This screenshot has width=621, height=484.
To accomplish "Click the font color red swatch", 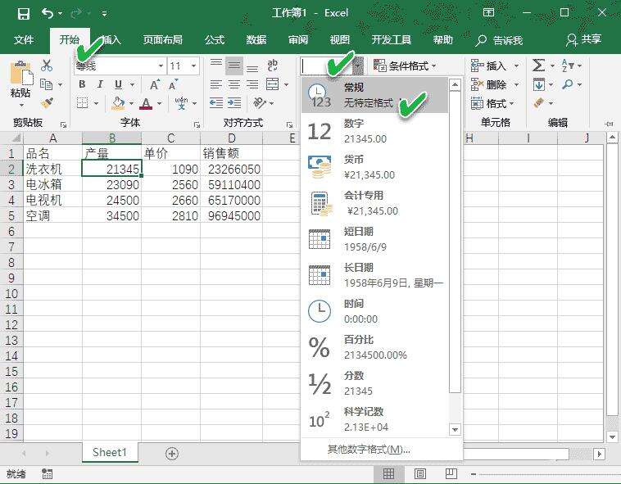I will coord(146,103).
